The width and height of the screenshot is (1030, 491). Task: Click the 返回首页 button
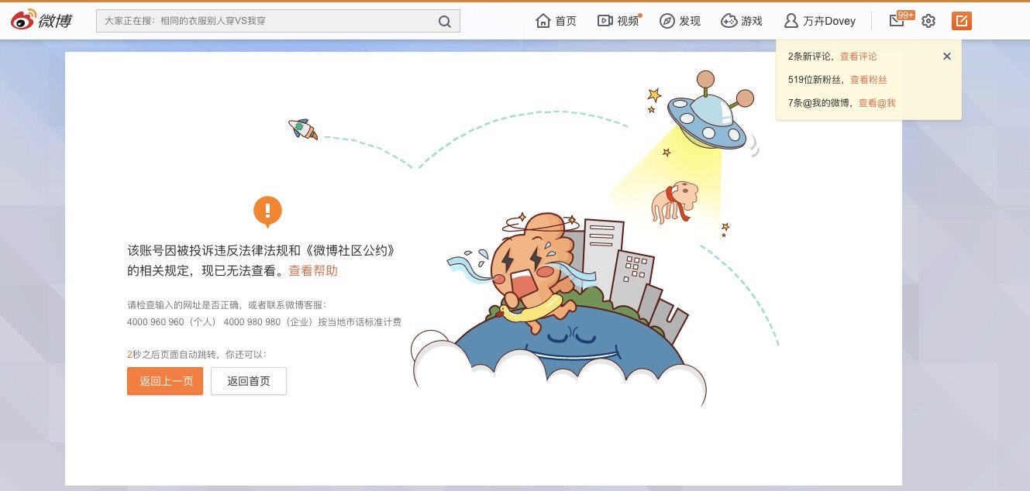pos(249,381)
